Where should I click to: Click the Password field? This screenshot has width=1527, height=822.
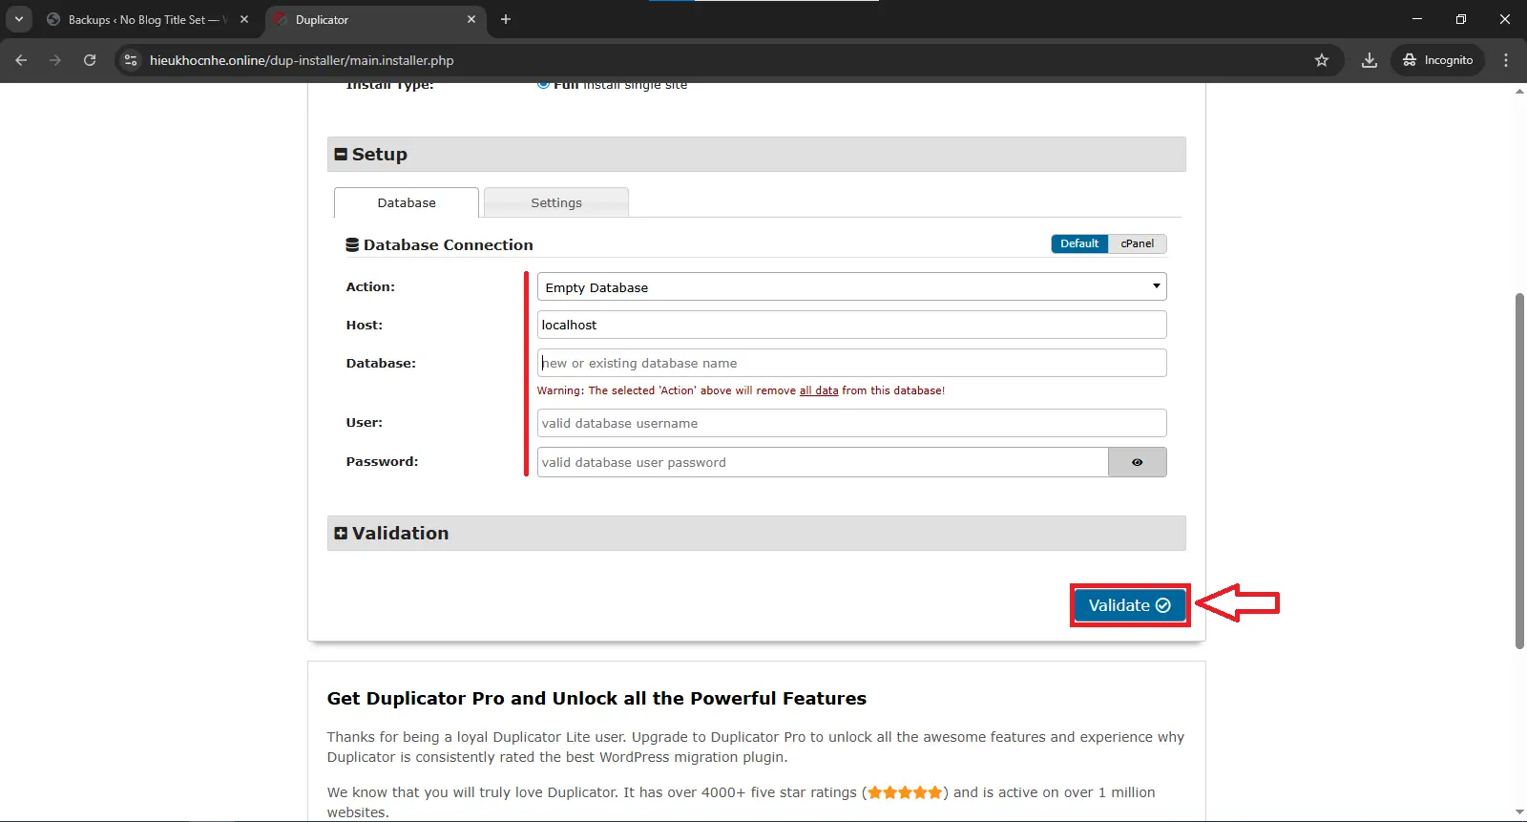coord(822,463)
